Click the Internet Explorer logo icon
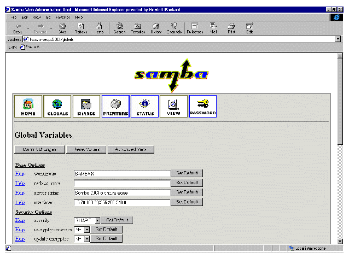 coord(336,17)
